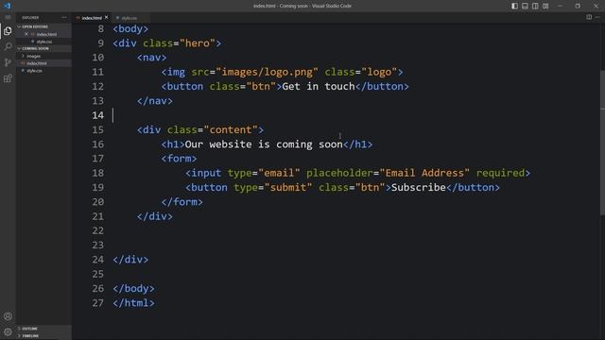Open Customize Layout icon
Screen dimensions: 605x340
click(545, 6)
